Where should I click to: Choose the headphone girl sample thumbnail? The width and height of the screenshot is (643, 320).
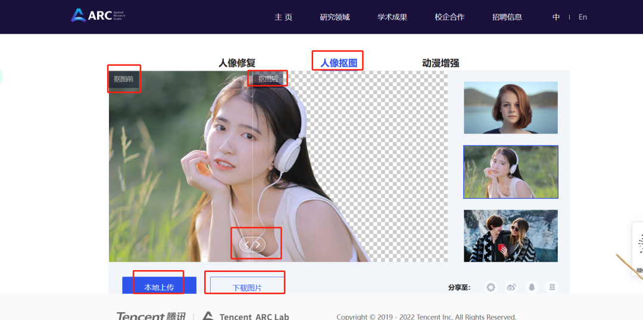click(x=511, y=172)
